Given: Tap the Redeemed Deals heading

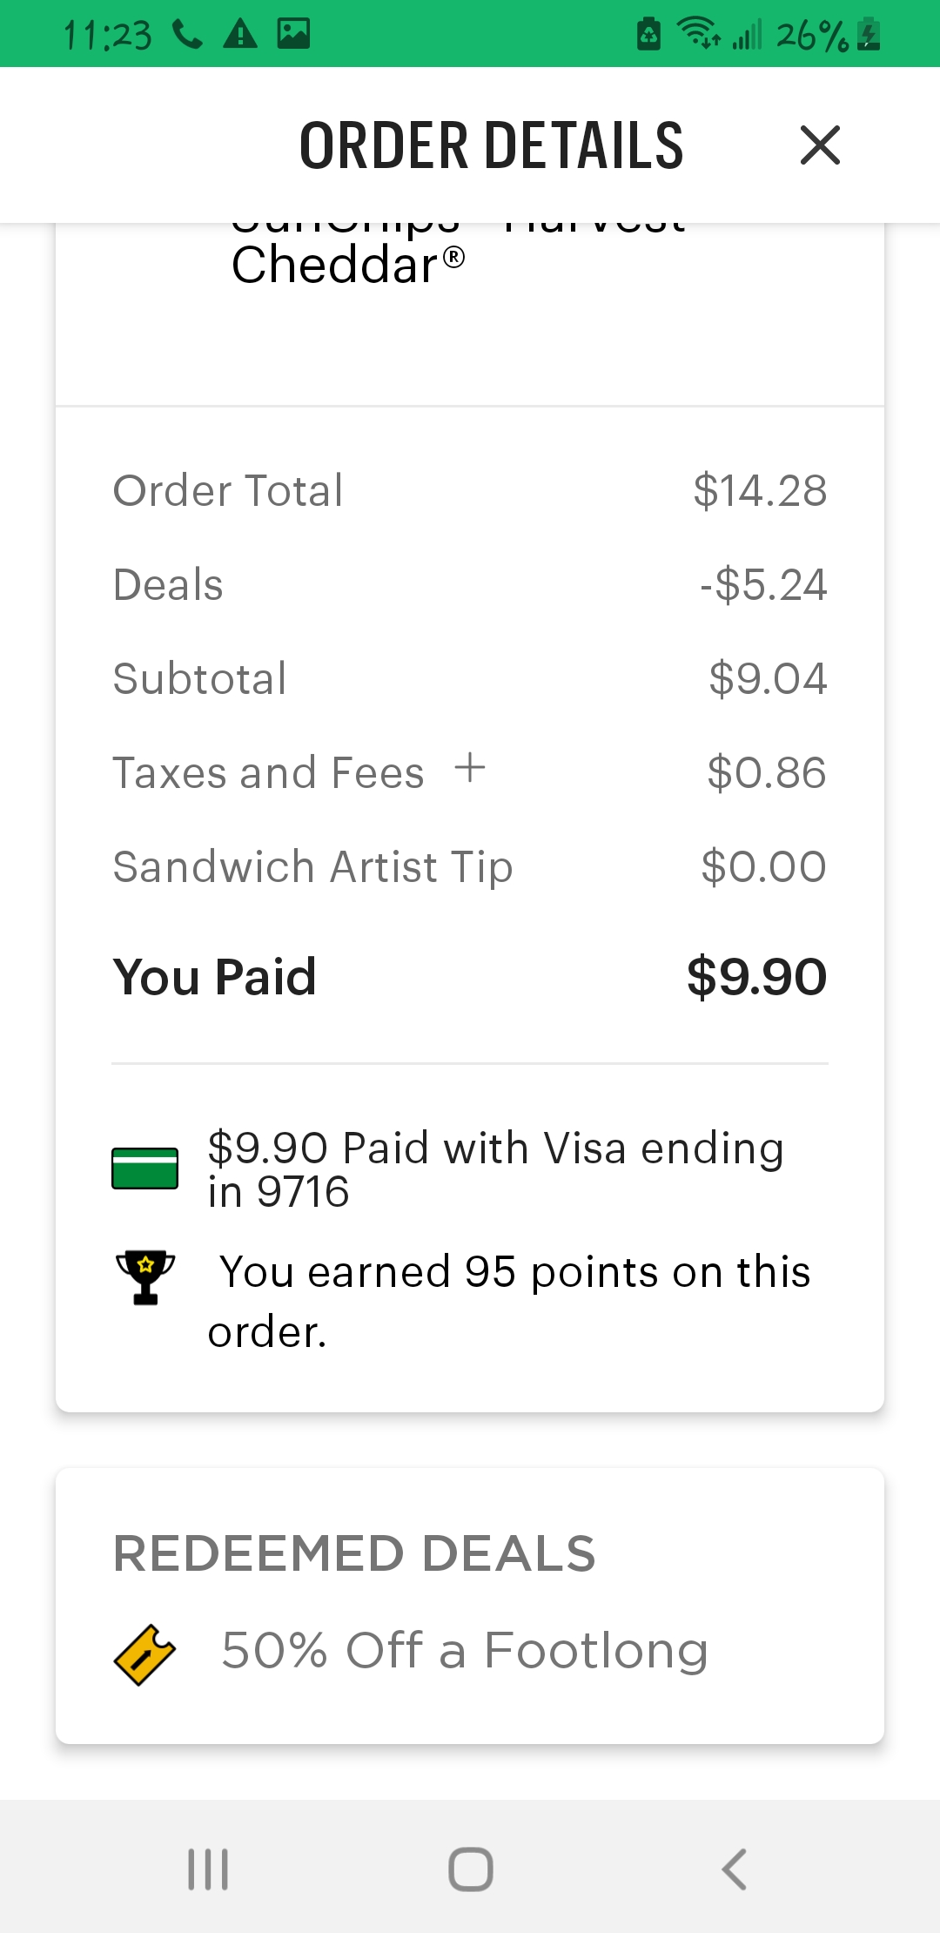Looking at the screenshot, I should pyautogui.click(x=354, y=1554).
